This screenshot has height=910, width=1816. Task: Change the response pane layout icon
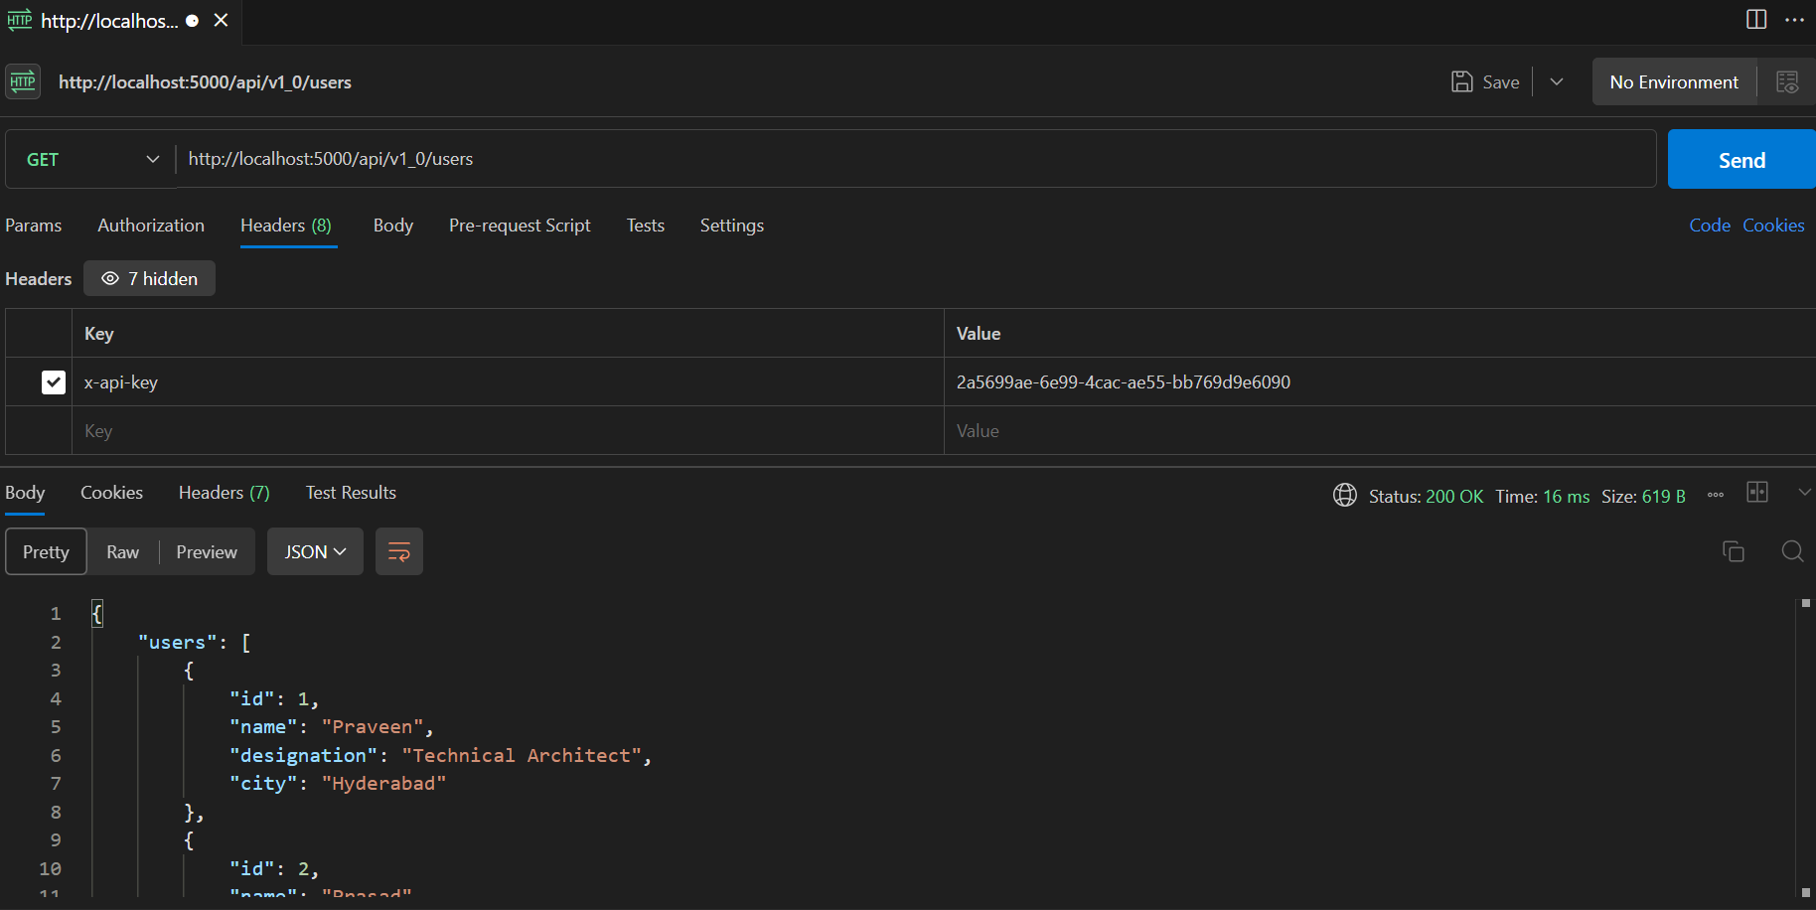point(1757,493)
